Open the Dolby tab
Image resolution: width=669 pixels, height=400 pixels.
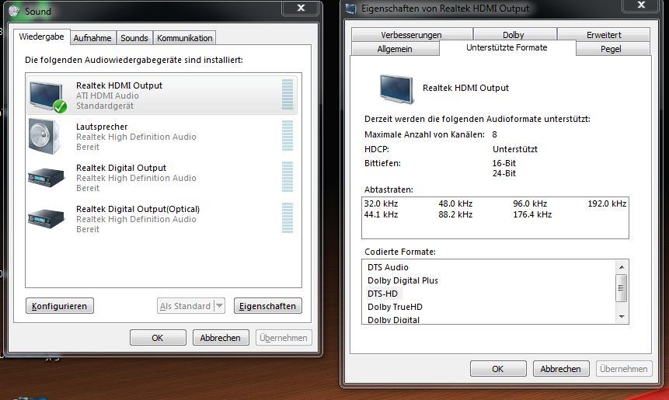coord(514,34)
